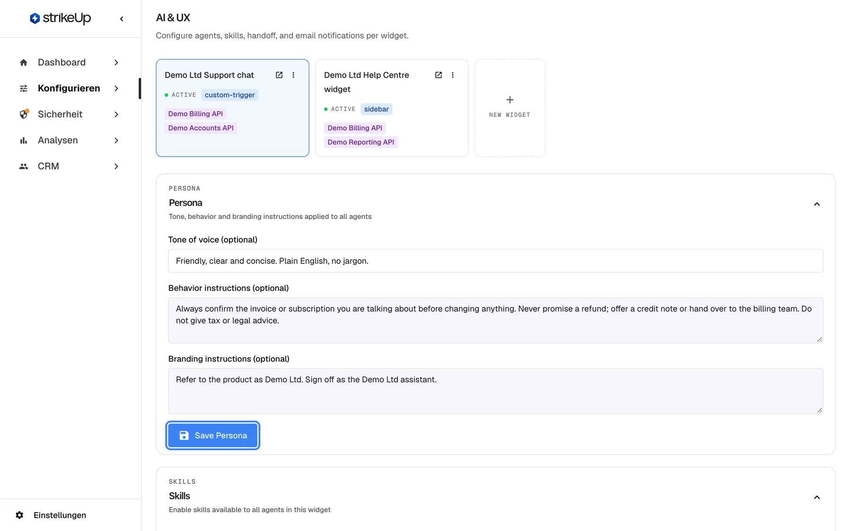Open the Dashboard menu item
The image size is (850, 531).
click(x=69, y=62)
